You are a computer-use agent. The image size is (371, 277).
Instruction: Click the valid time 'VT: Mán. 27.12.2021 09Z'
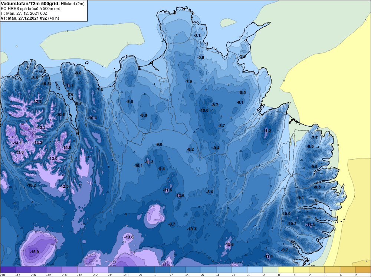click(x=24, y=18)
